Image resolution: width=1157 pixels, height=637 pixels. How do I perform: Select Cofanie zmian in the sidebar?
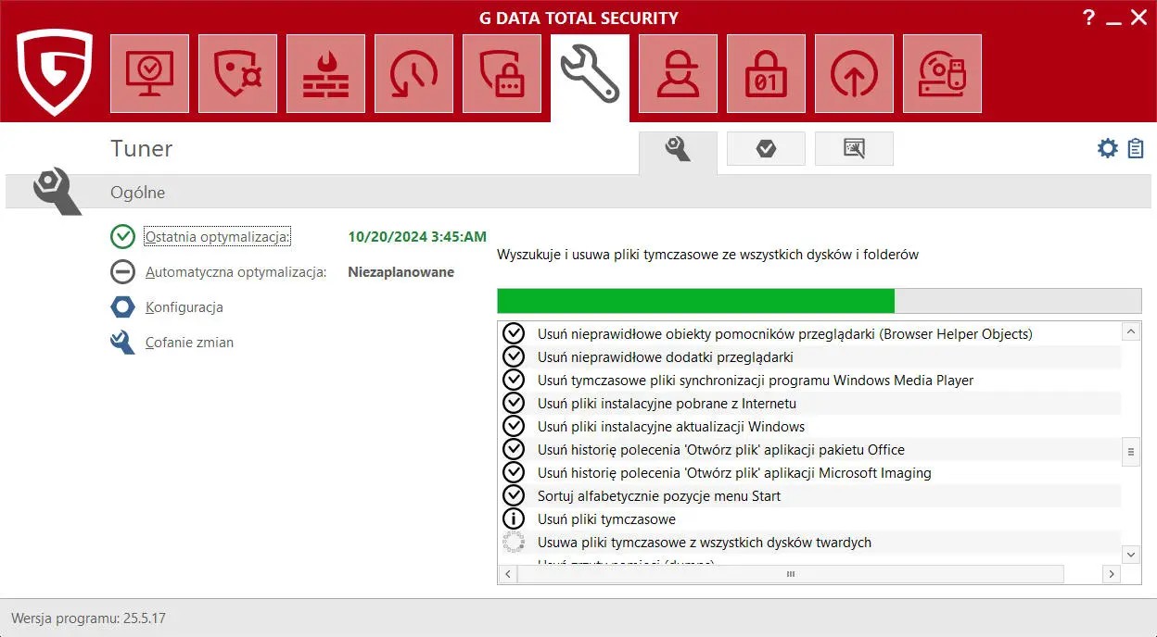[189, 342]
